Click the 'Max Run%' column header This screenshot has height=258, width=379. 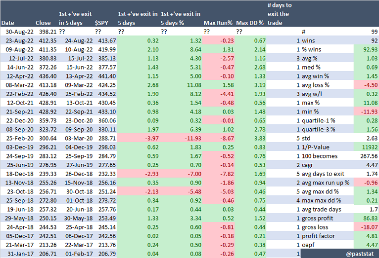[x=218, y=23]
